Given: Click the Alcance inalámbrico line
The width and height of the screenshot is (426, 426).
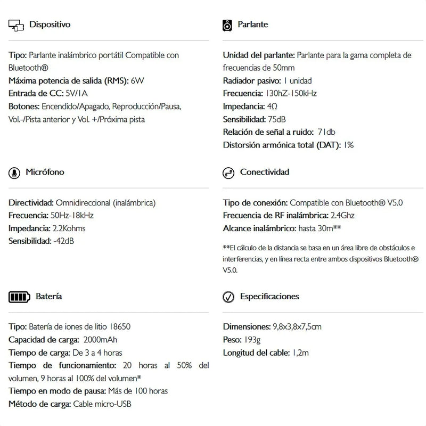Looking at the screenshot, I should coord(281,228).
